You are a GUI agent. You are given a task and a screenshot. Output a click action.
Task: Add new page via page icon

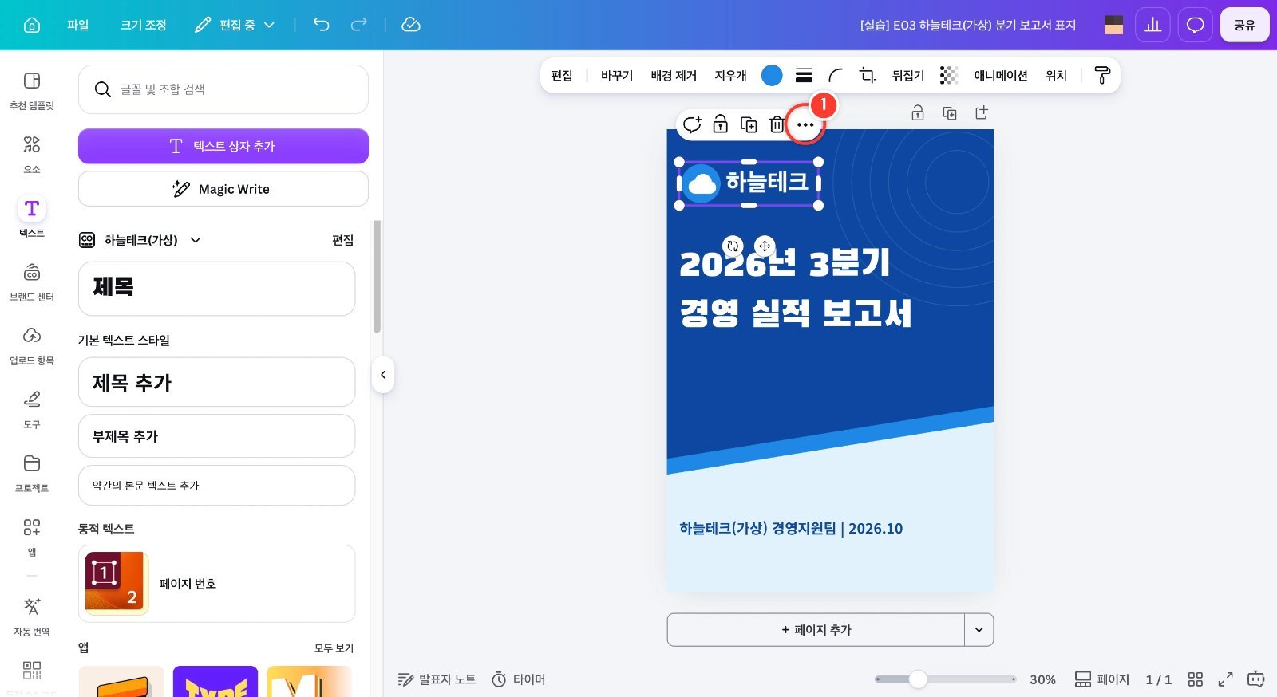coord(982,113)
